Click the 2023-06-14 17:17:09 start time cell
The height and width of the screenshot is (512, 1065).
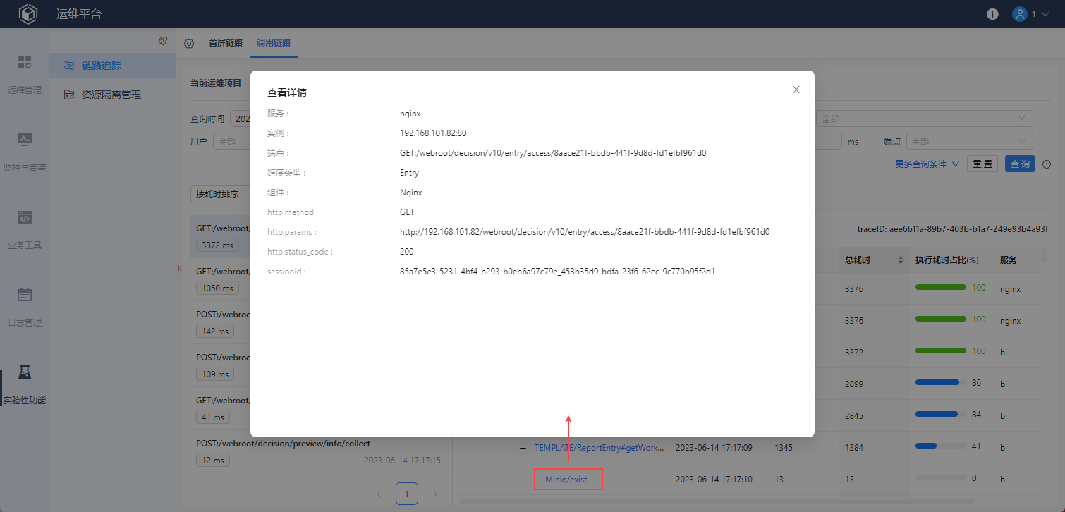point(714,448)
